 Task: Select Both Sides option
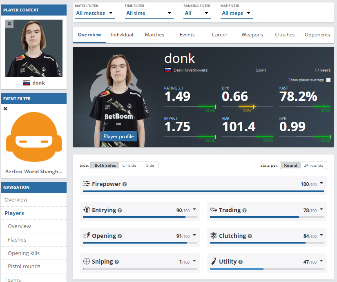105,165
